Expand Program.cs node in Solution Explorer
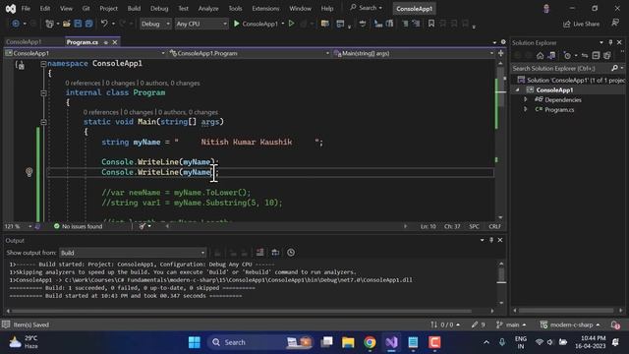This screenshot has width=629, height=354. [x=525, y=109]
